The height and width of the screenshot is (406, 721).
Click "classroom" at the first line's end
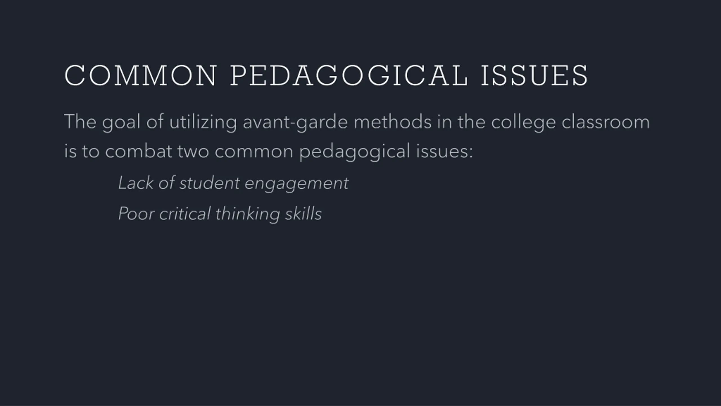tap(606, 122)
